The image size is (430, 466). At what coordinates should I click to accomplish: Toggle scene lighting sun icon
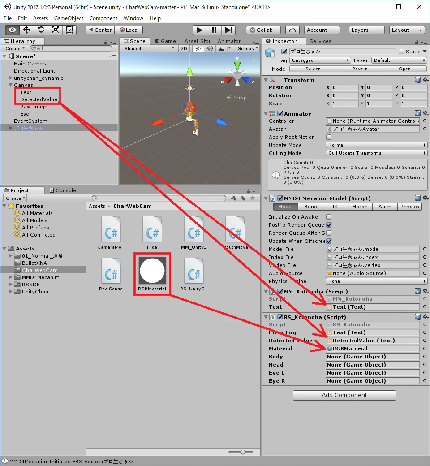[x=198, y=49]
